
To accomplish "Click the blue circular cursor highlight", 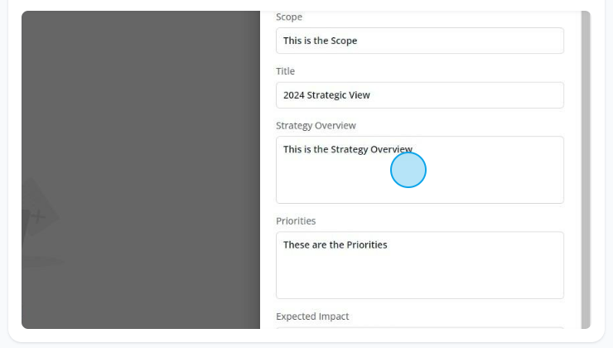I will tap(408, 170).
